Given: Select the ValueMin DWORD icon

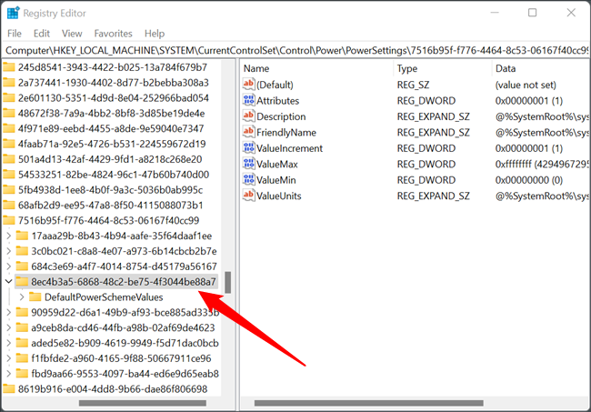Looking at the screenshot, I should click(248, 179).
